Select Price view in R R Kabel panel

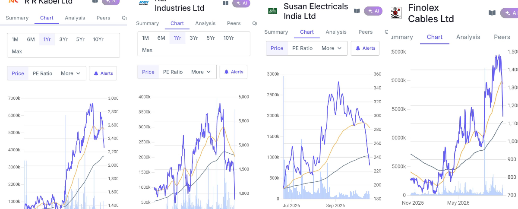[x=18, y=73]
